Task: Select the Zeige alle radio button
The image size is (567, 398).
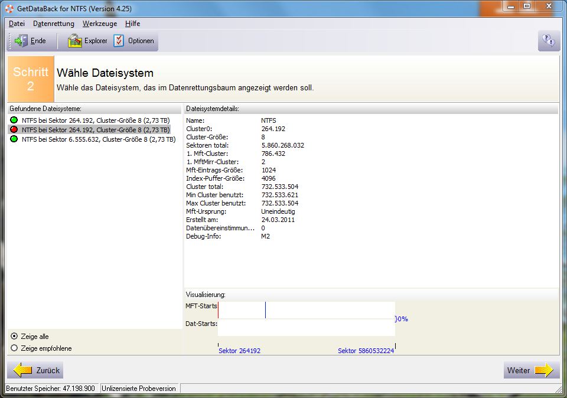Action: (14, 336)
